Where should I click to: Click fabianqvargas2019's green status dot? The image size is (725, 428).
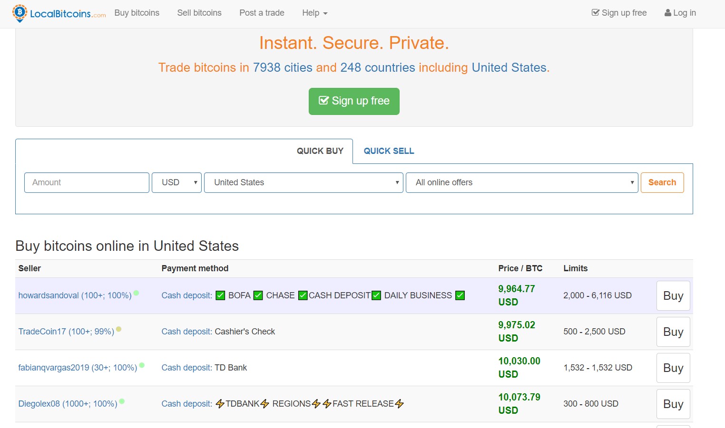pos(142,365)
